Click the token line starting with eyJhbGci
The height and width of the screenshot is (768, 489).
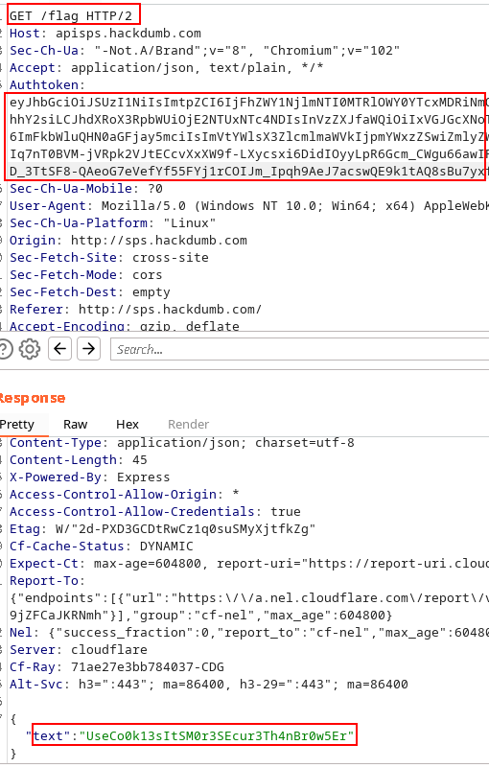(x=249, y=102)
